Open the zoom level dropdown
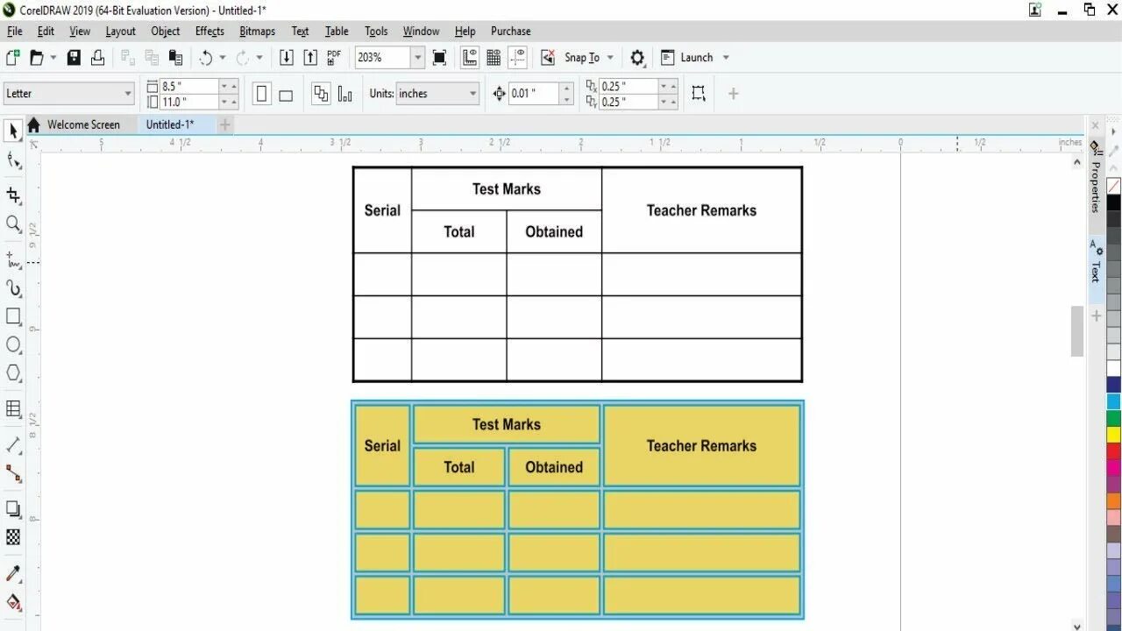This screenshot has width=1122, height=631. click(417, 58)
